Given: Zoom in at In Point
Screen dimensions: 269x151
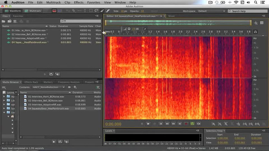Looking at the screenshot, I should coord(245,124).
